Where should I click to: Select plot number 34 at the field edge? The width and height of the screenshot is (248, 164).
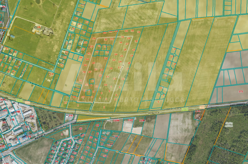pyautogui.click(x=138, y=32)
